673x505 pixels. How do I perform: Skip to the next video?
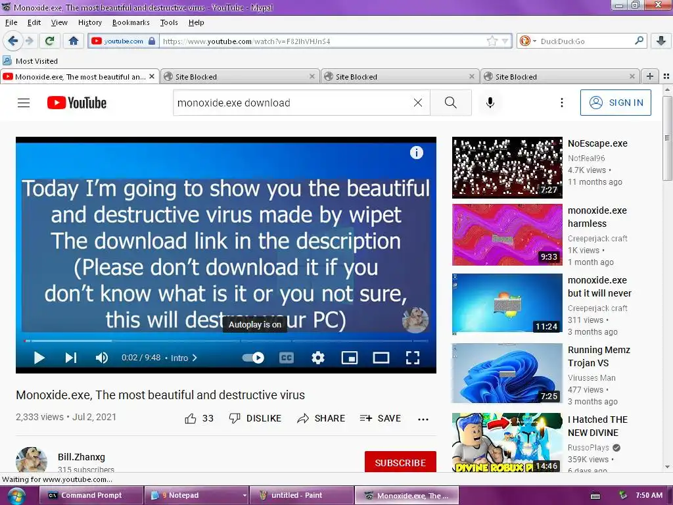pyautogui.click(x=71, y=358)
